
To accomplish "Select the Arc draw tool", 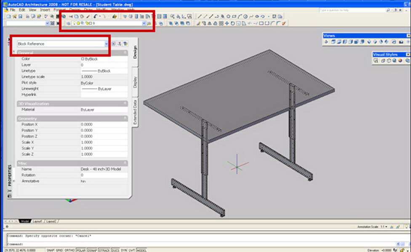I will (240, 16).
